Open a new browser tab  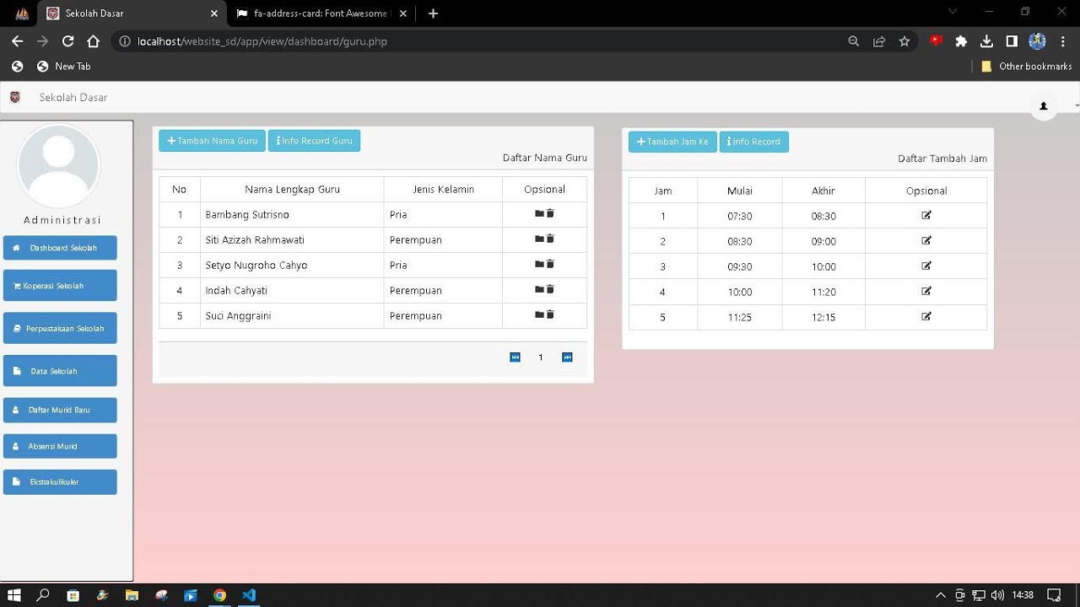tap(433, 13)
